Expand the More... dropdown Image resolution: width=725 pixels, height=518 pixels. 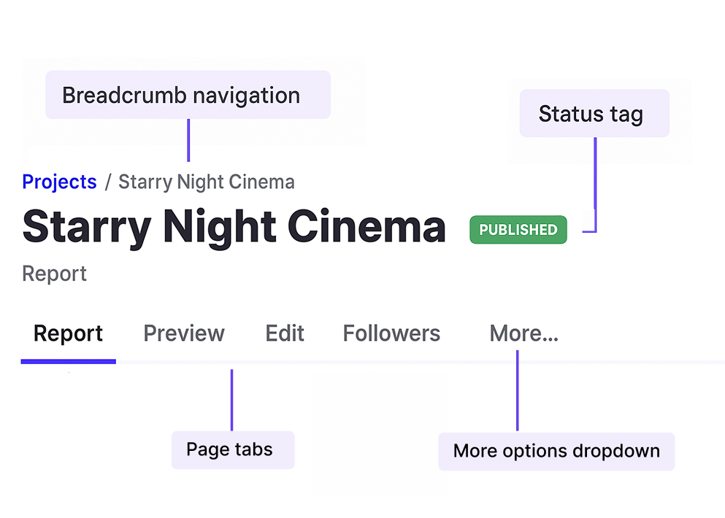point(523,333)
